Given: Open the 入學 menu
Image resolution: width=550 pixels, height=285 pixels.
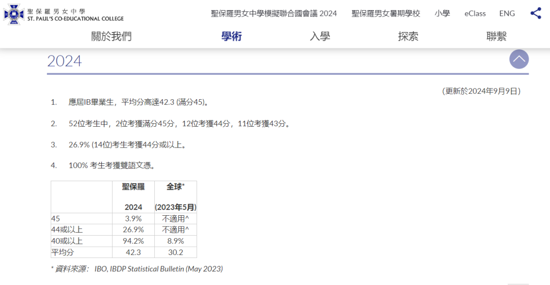Looking at the screenshot, I should [320, 37].
